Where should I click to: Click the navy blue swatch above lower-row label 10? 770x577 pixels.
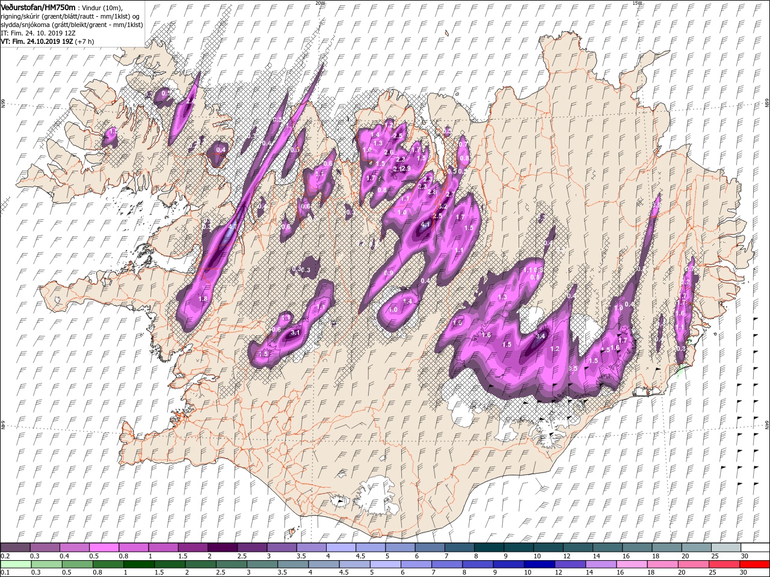(540, 564)
